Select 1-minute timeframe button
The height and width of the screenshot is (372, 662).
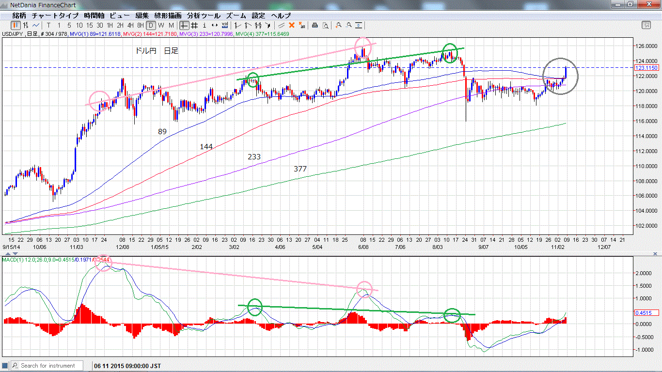pos(59,25)
